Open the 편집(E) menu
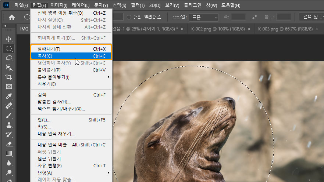The width and height of the screenshot is (324, 182). click(x=39, y=6)
